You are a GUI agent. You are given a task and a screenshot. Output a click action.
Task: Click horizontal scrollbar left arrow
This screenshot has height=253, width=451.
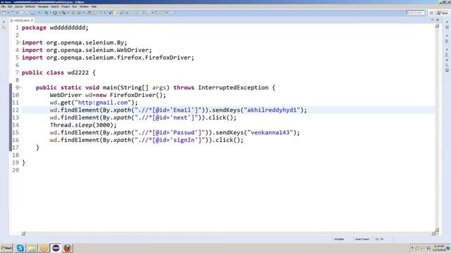23,233
